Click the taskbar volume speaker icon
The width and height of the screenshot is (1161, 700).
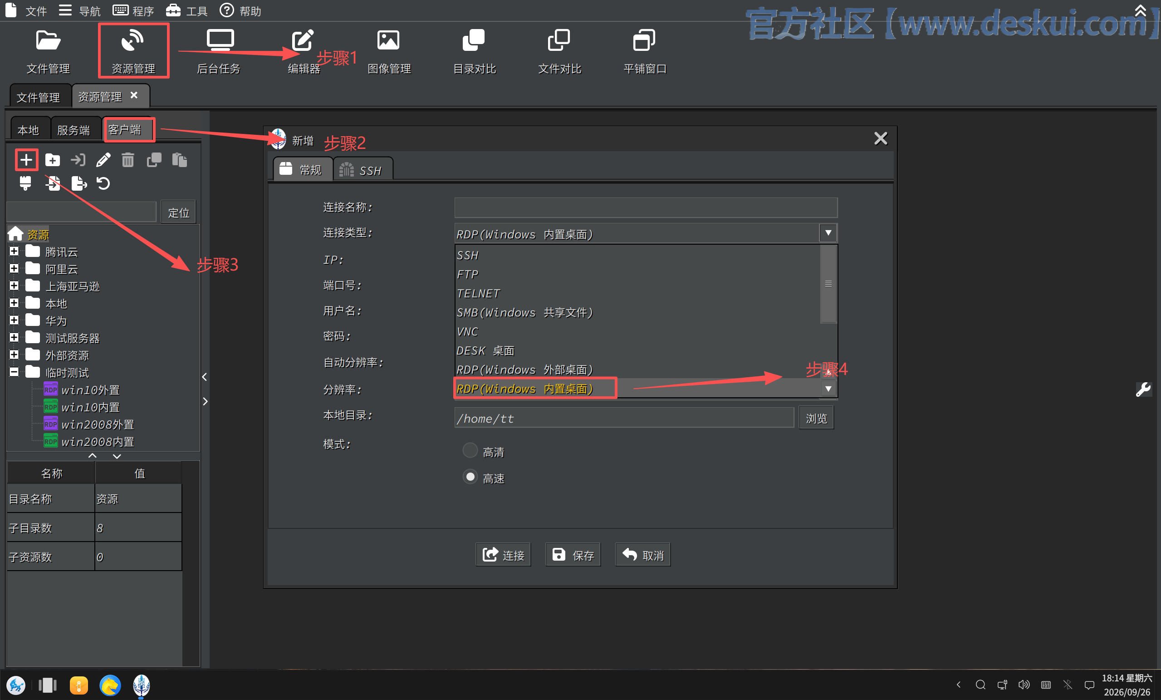coord(1024,685)
